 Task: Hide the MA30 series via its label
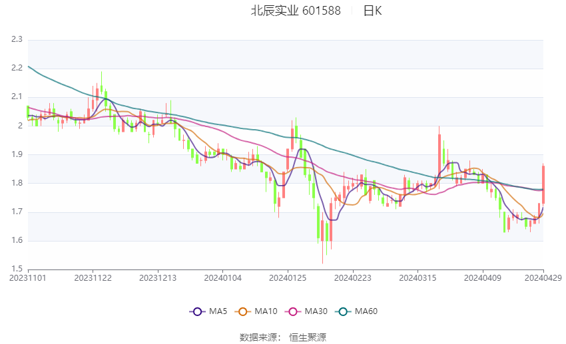click(x=317, y=311)
